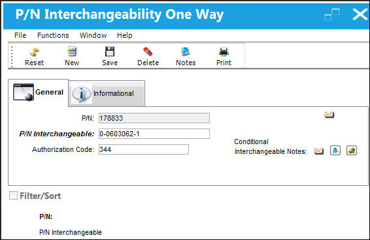
Task: Print using the Print toolbar icon
Action: [224, 57]
